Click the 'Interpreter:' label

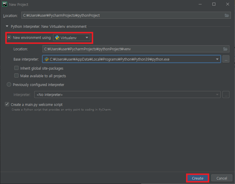coord(22,95)
